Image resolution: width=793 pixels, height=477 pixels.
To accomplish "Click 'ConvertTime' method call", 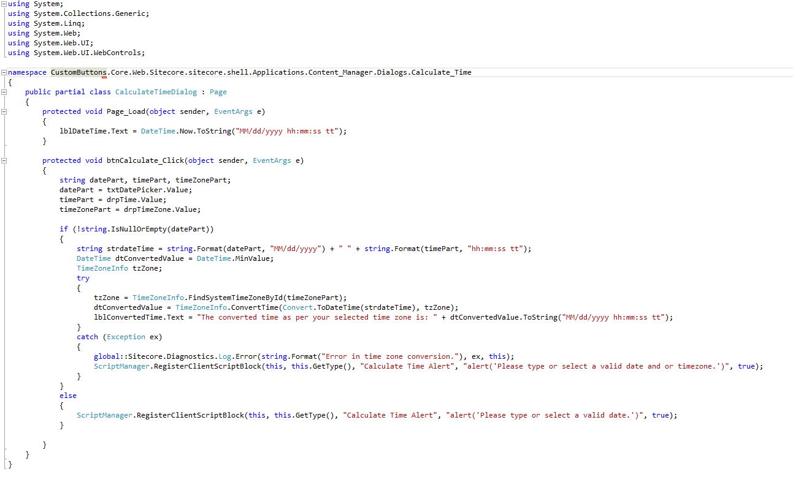I will (x=256, y=307).
